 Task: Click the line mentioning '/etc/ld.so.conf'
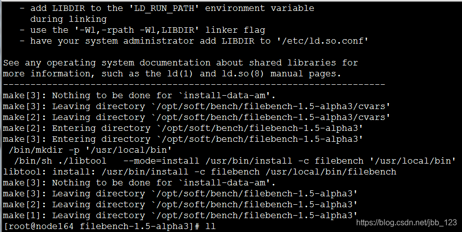[x=194, y=41]
